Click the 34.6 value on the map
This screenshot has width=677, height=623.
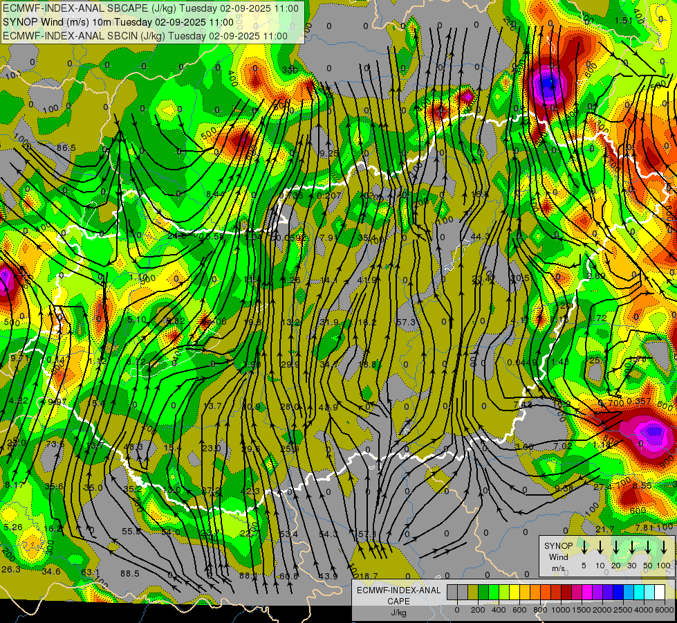pos(51,572)
